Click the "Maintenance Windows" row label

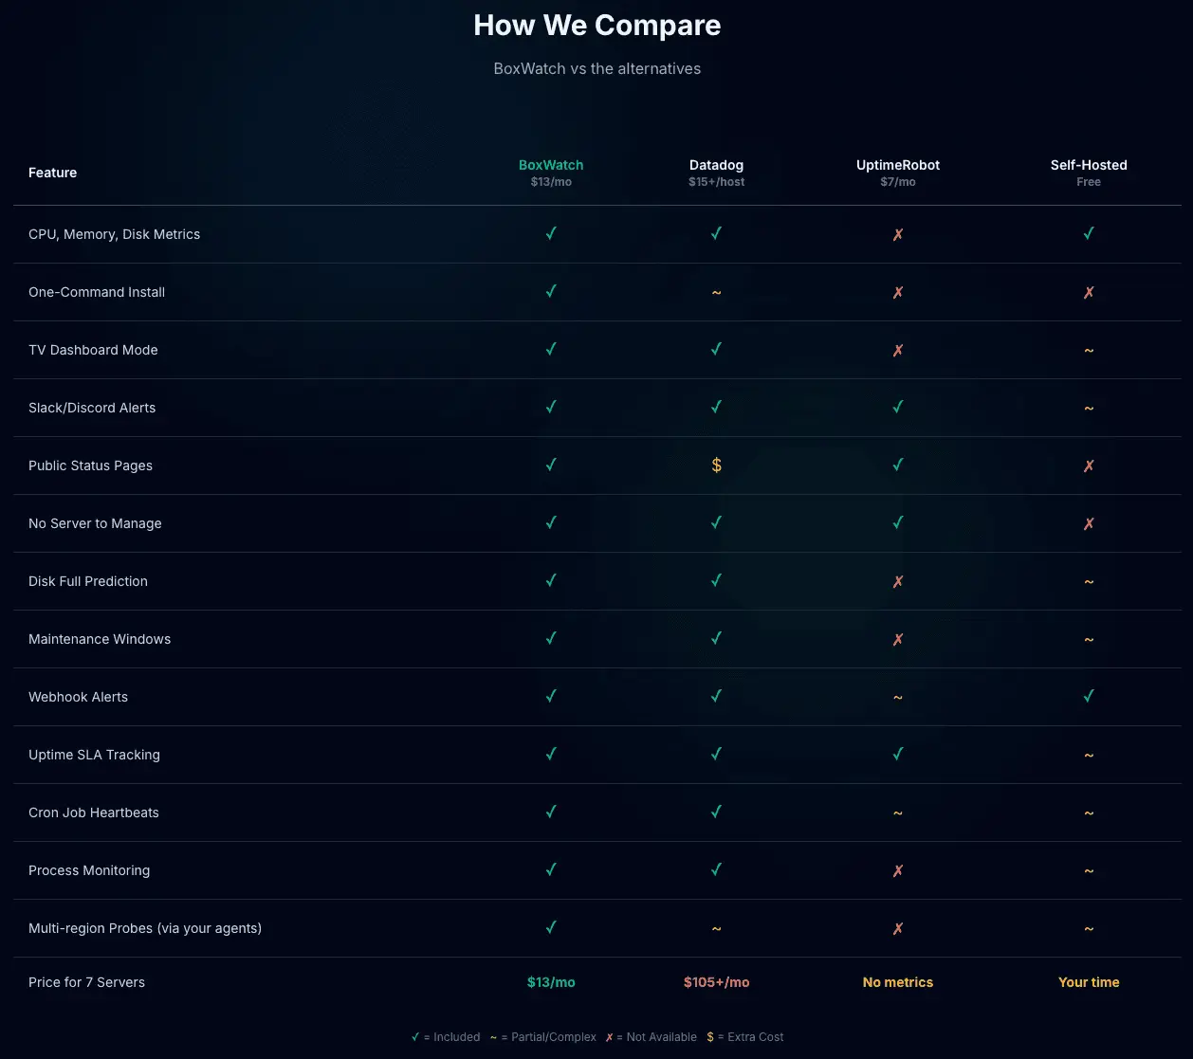(100, 639)
